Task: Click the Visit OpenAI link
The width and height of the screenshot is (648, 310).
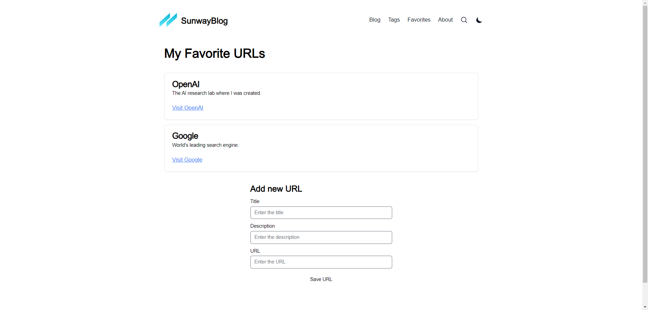Action: 188,108
